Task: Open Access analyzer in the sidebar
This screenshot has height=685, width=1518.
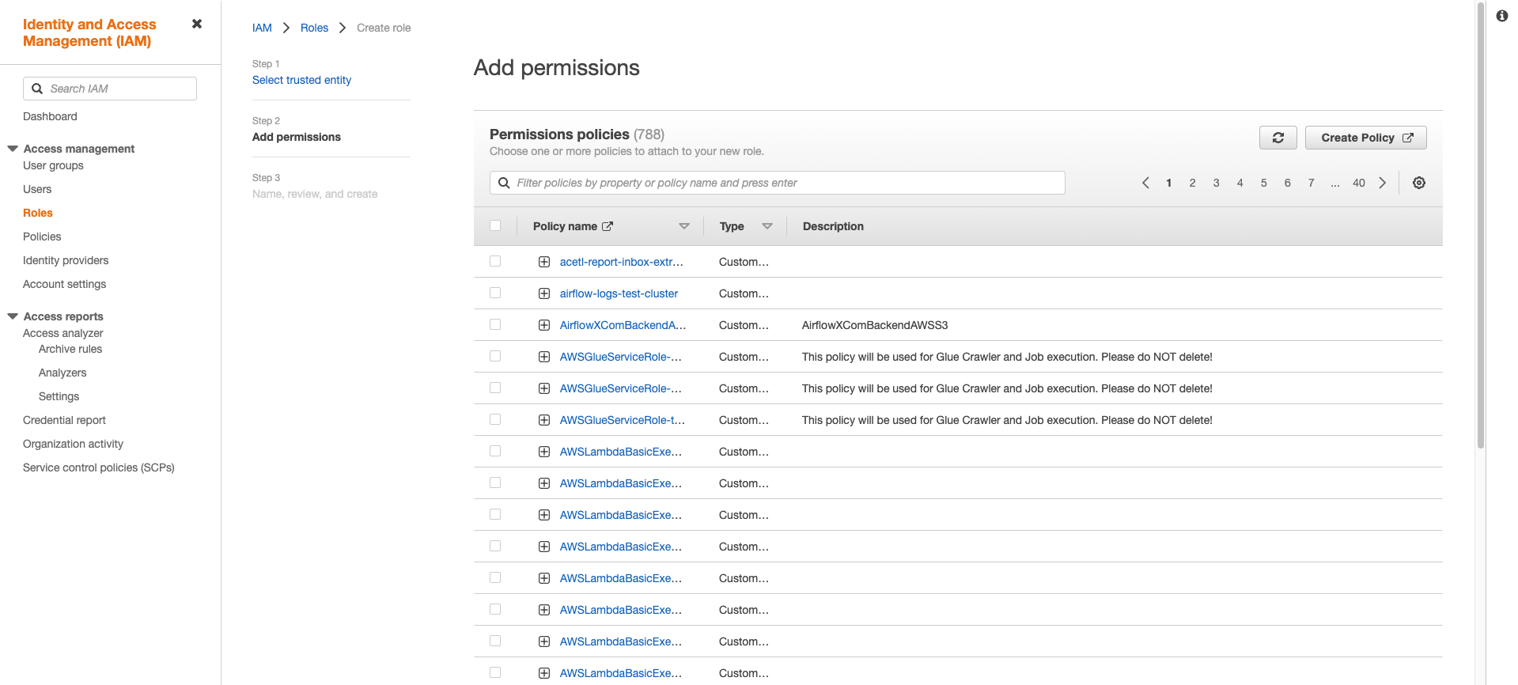Action: (x=62, y=333)
